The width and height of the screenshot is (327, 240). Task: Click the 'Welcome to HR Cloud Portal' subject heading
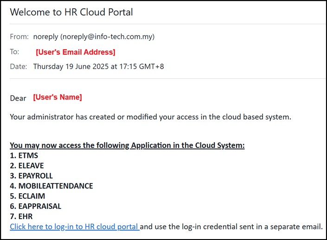tap(71, 12)
